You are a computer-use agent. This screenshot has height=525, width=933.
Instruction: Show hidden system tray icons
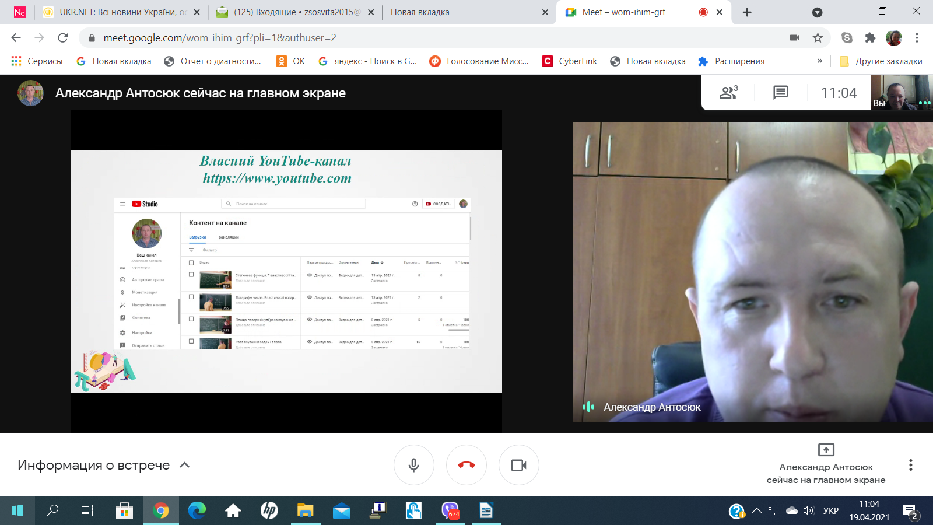pyautogui.click(x=757, y=511)
